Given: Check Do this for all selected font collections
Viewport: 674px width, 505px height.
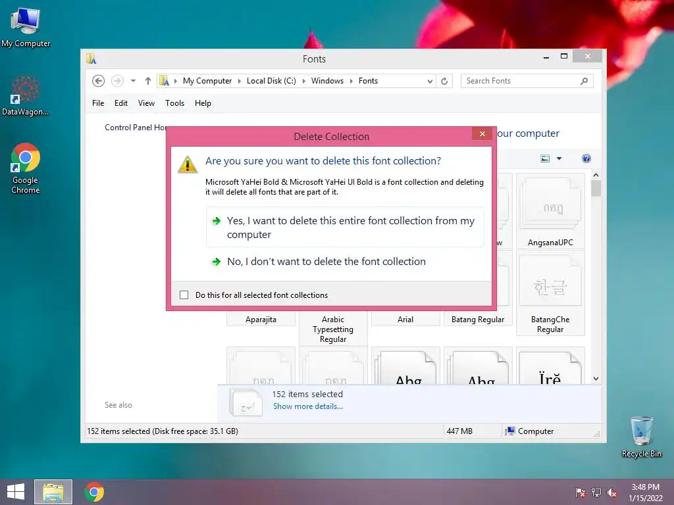Looking at the screenshot, I should click(x=184, y=295).
